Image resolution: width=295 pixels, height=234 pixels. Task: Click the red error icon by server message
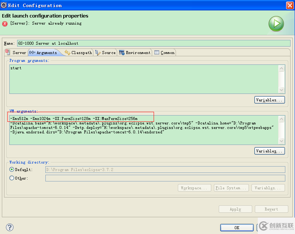5,24
